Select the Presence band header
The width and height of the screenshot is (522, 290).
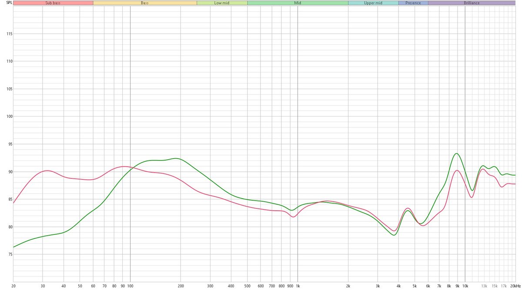[x=413, y=3]
